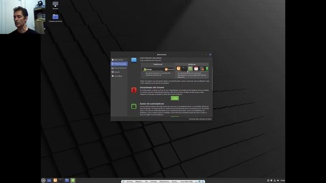Go to Ayuda section in sidebar
This screenshot has width=326, height=183.
pyautogui.click(x=119, y=72)
